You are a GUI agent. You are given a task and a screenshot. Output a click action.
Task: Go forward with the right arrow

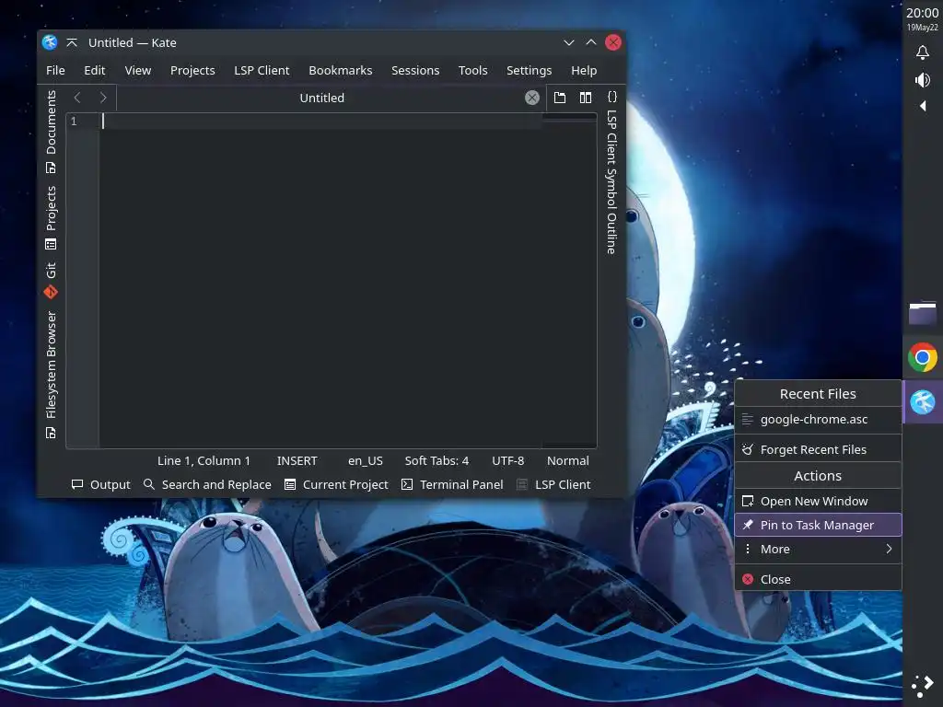(103, 98)
